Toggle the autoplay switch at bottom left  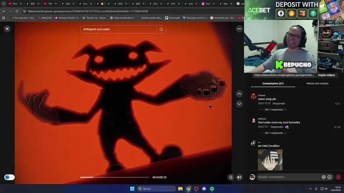click(9, 177)
